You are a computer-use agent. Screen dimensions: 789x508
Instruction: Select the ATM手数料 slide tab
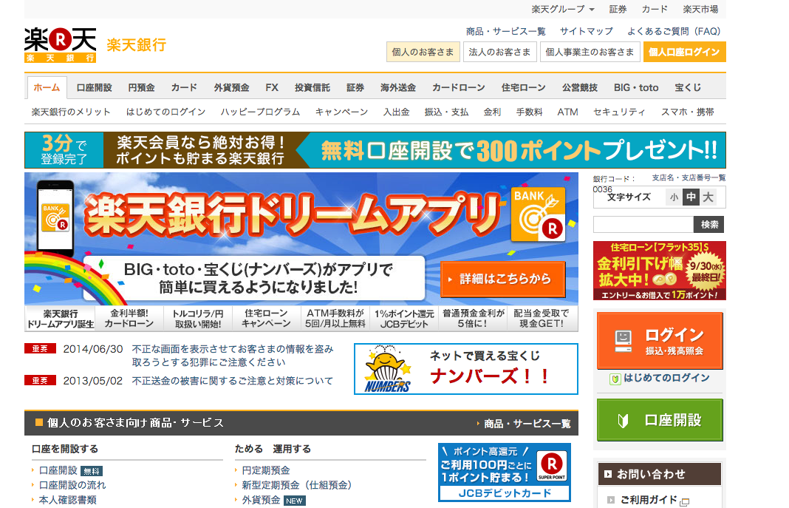(x=335, y=318)
